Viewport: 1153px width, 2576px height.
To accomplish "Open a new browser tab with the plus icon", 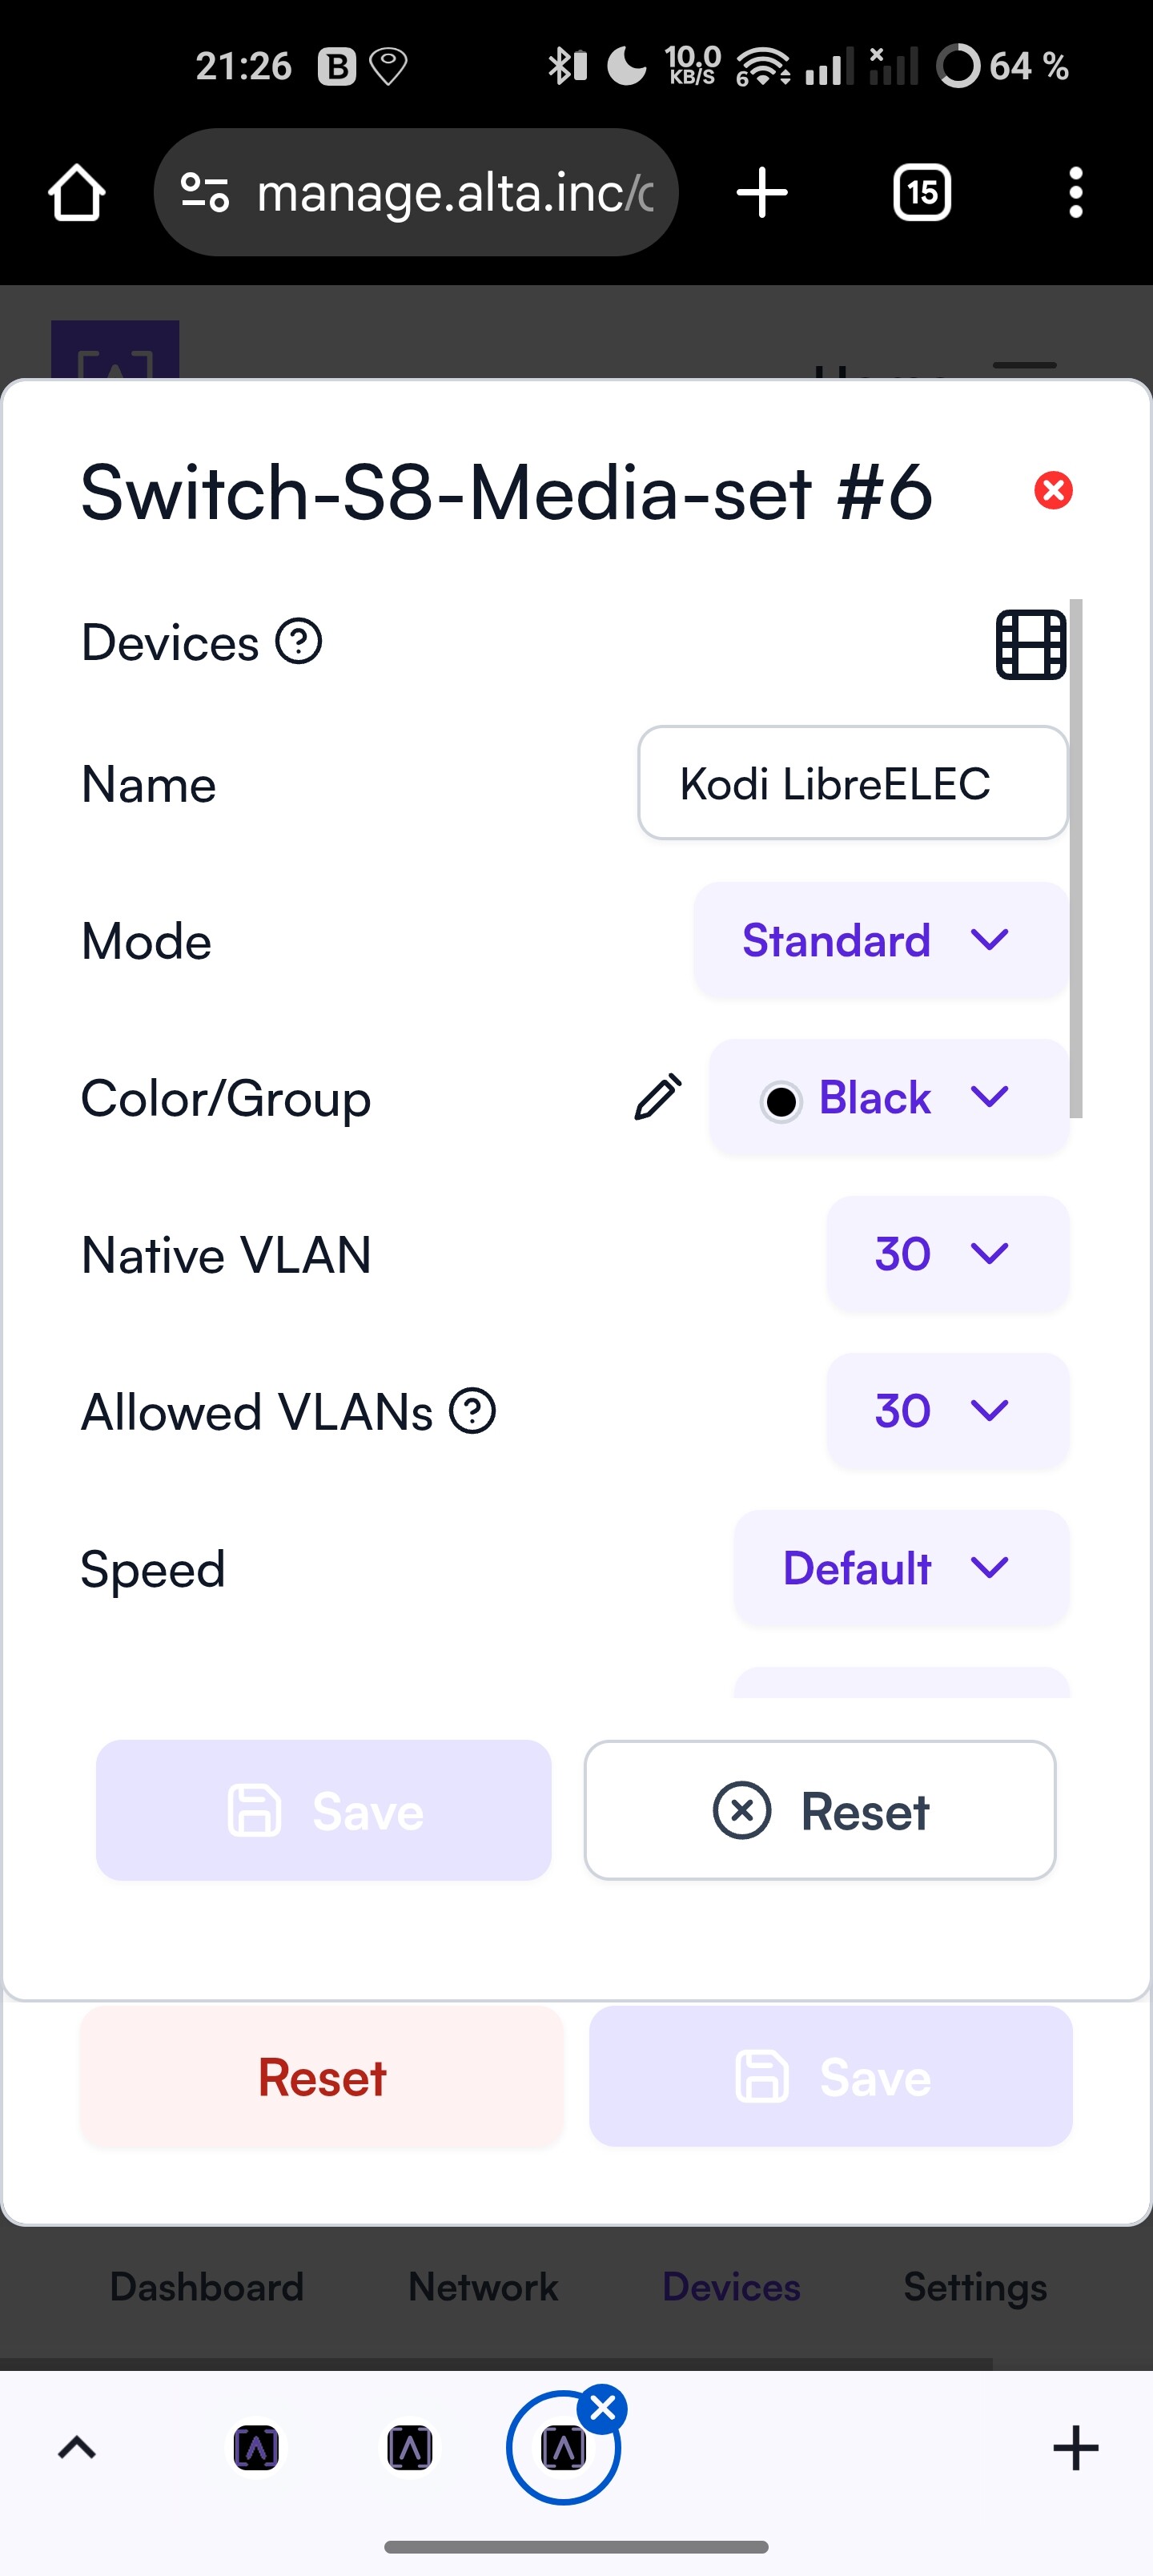I will tap(762, 192).
